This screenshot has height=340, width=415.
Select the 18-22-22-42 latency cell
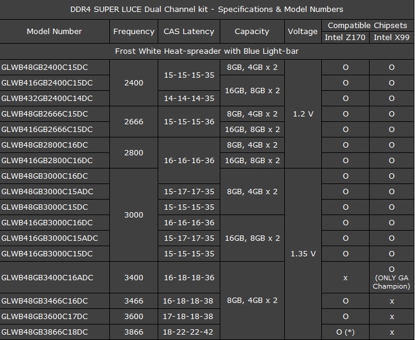(189, 332)
